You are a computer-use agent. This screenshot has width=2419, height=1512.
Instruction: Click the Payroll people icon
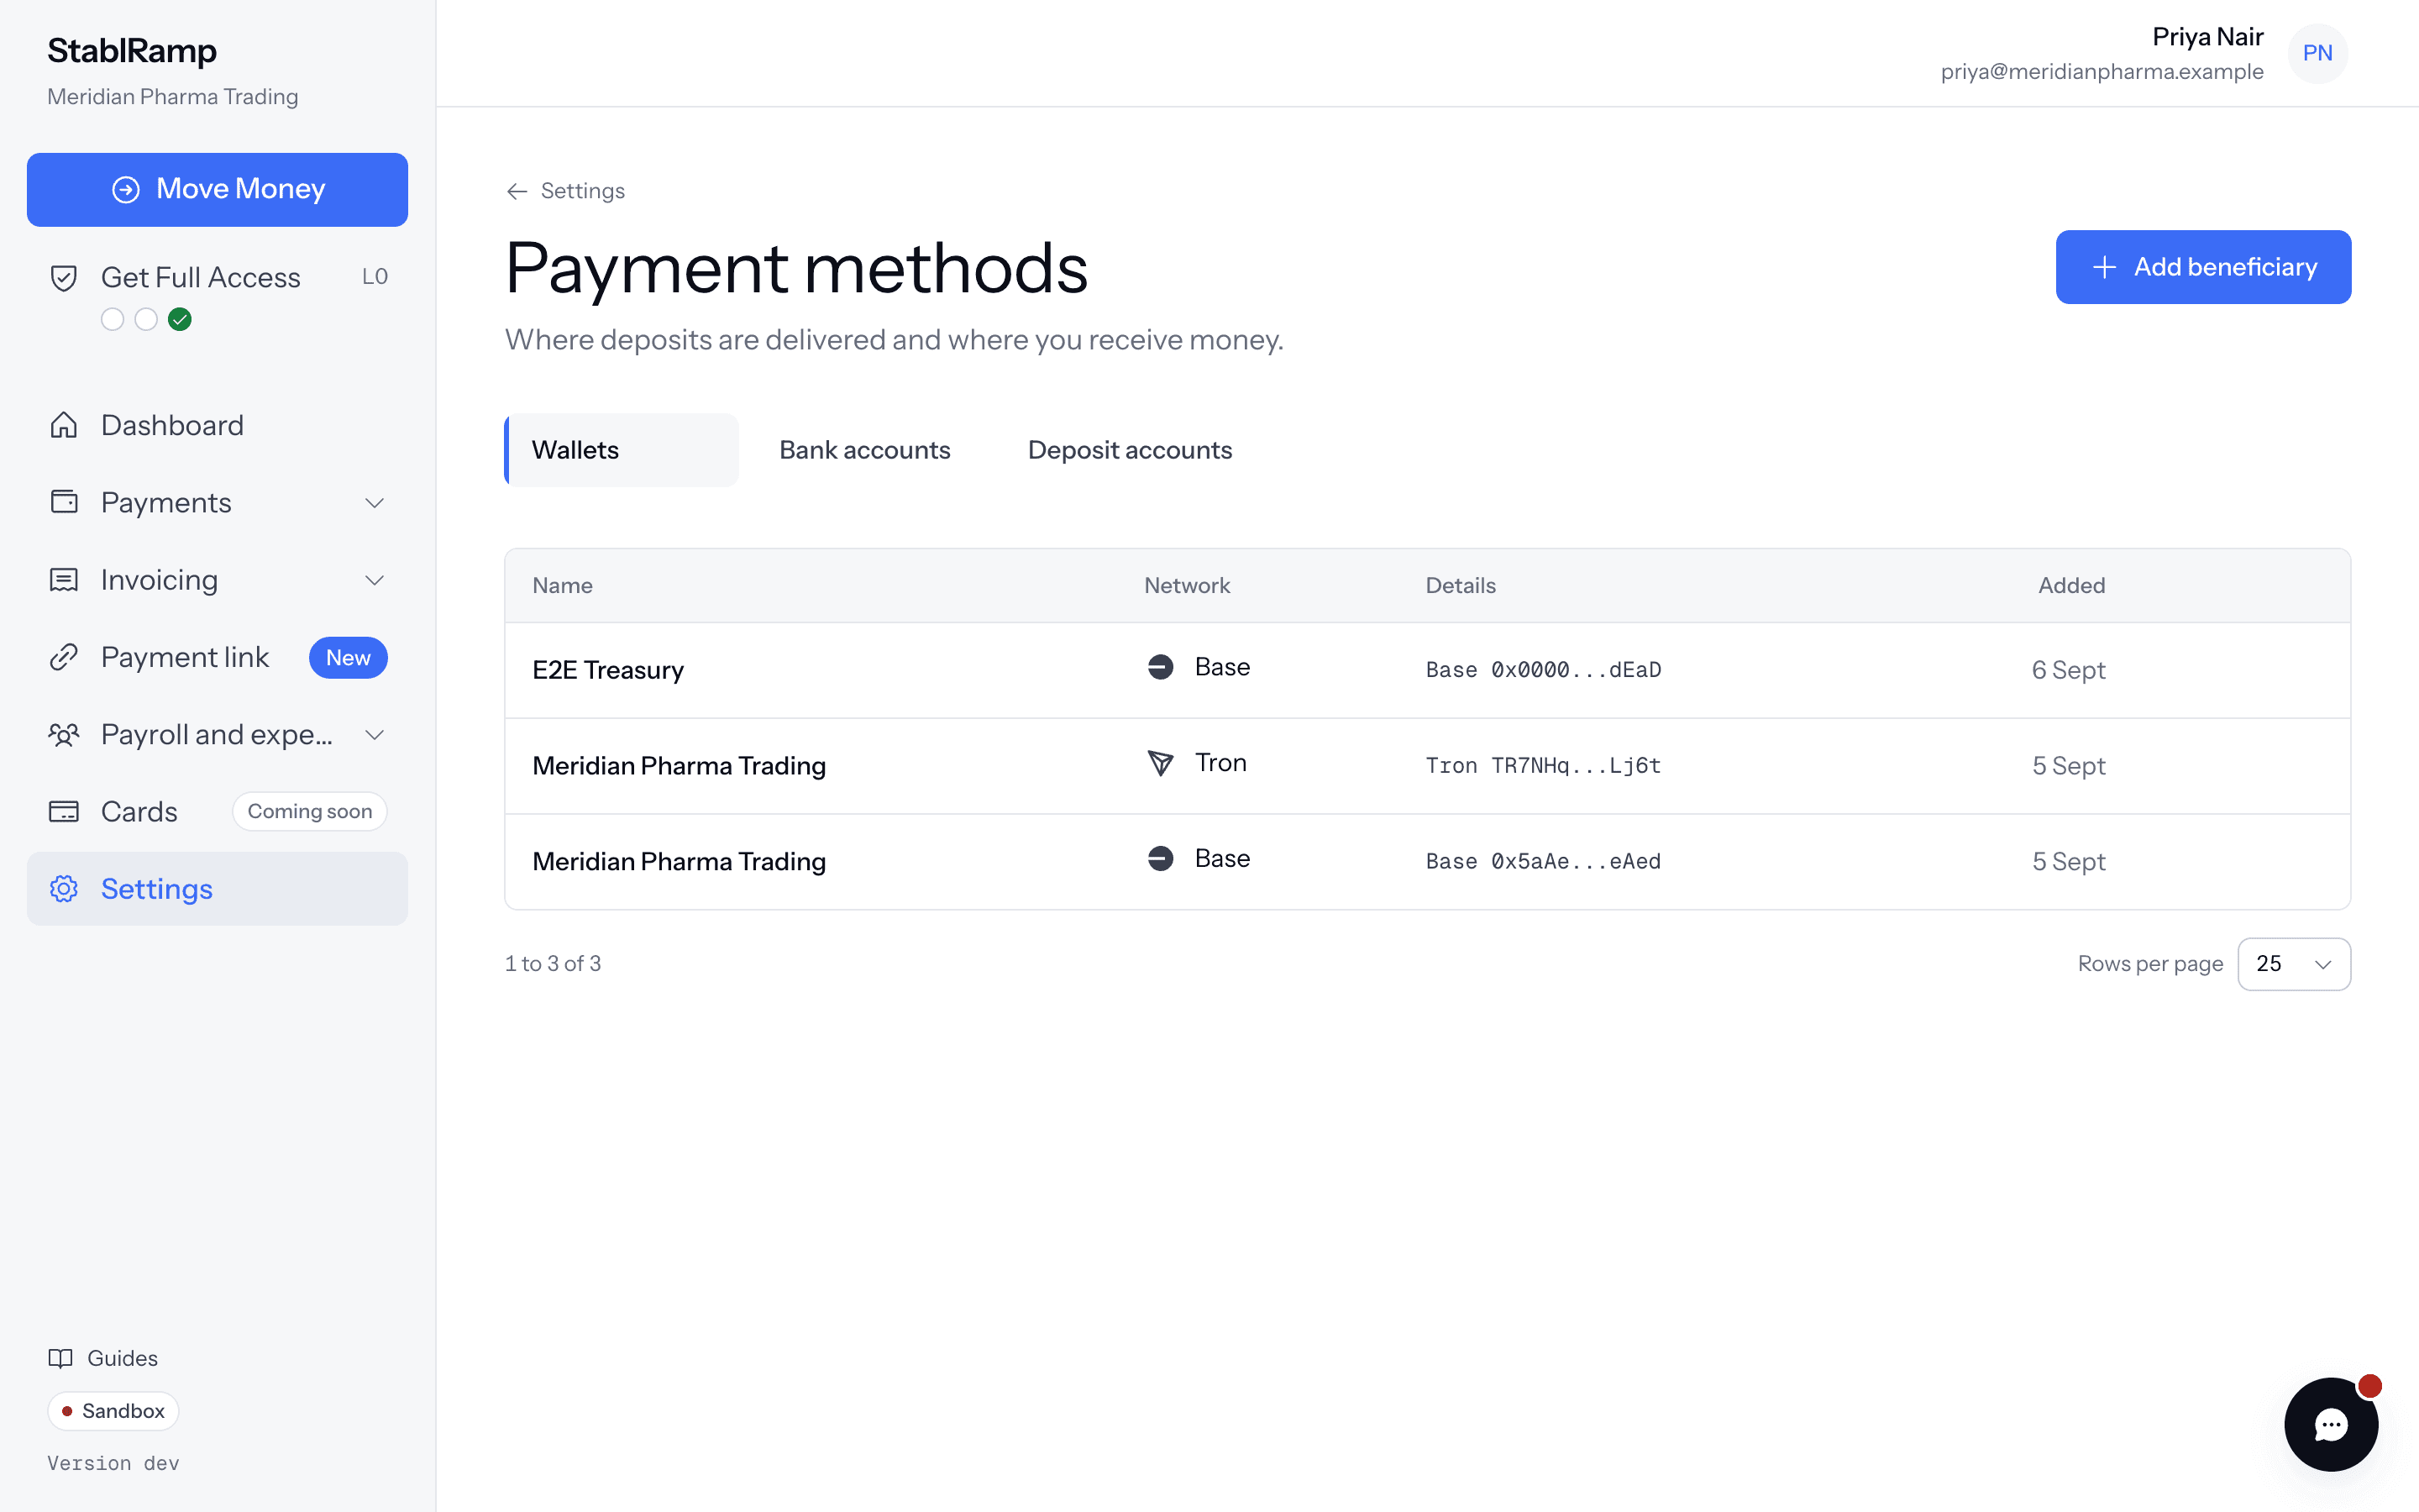[x=64, y=735]
